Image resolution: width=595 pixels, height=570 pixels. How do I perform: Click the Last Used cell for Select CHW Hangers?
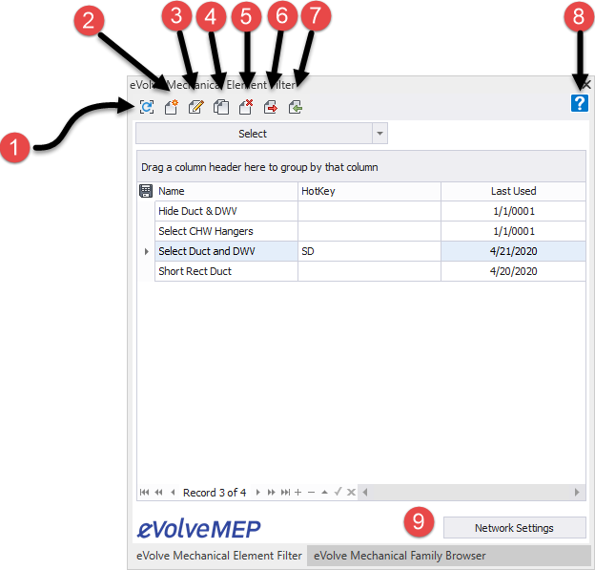pos(513,231)
